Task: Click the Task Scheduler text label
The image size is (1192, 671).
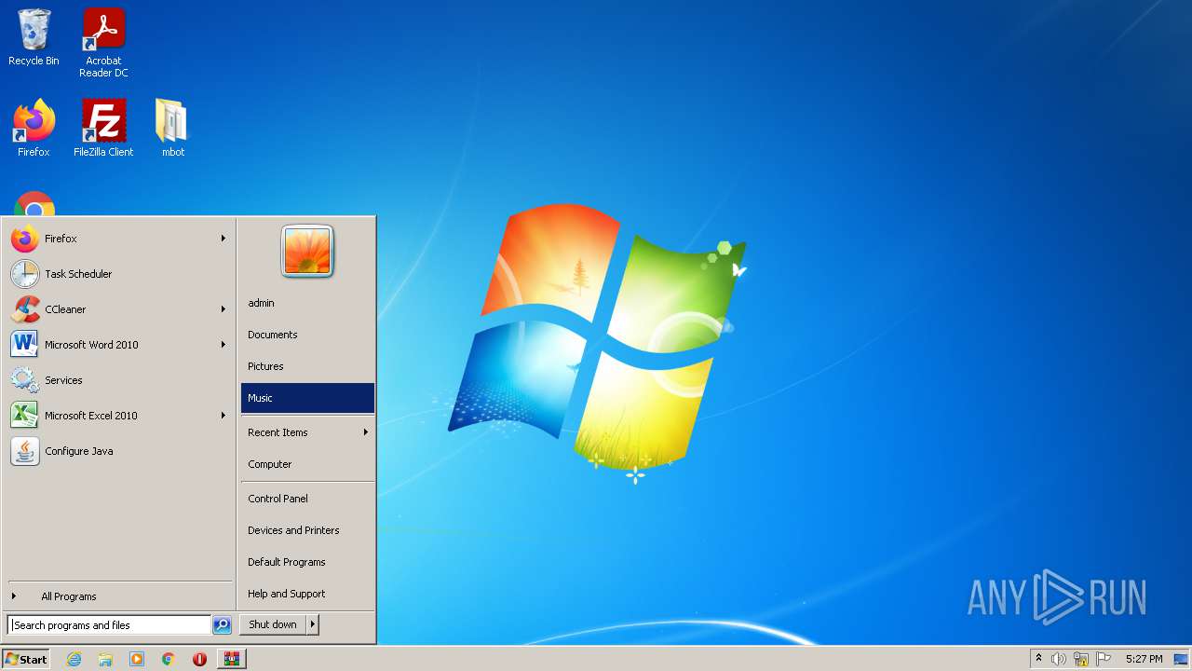Action: 78,274
